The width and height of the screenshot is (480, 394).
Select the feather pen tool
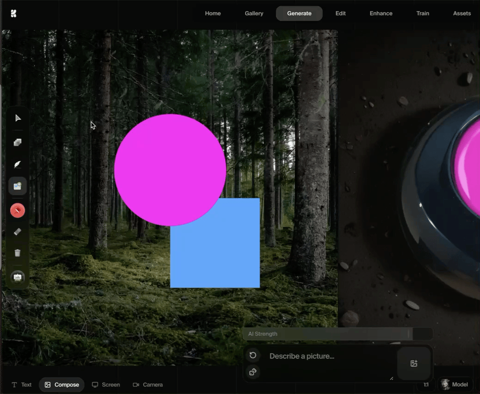pyautogui.click(x=18, y=164)
